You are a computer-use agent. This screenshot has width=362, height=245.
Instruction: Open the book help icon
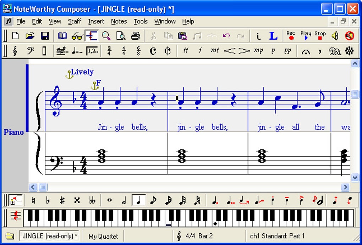pyautogui.click(x=62, y=36)
